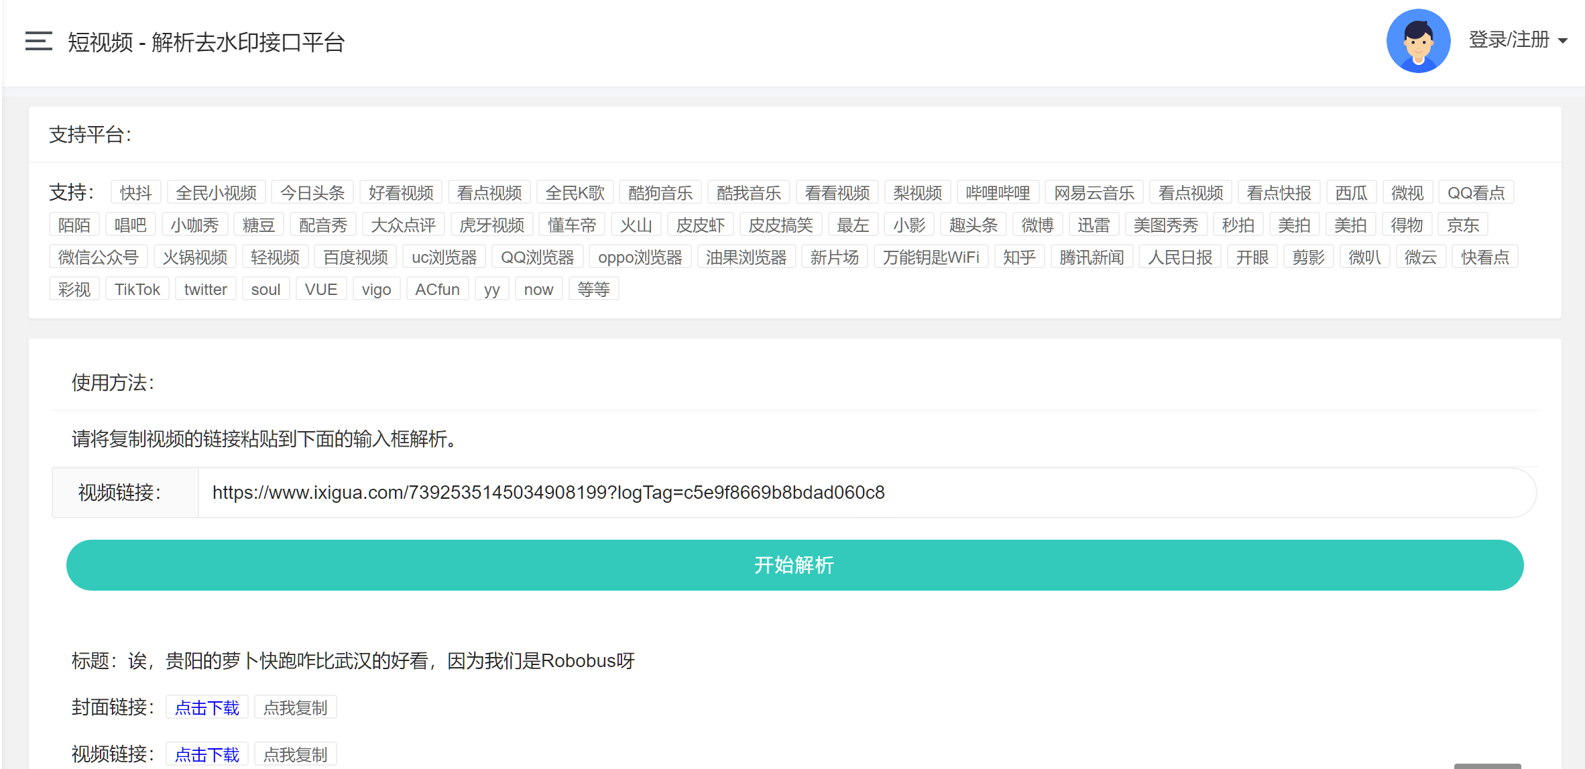Select the 微博 tag
Viewport: 1585px width, 769px height.
click(1038, 225)
